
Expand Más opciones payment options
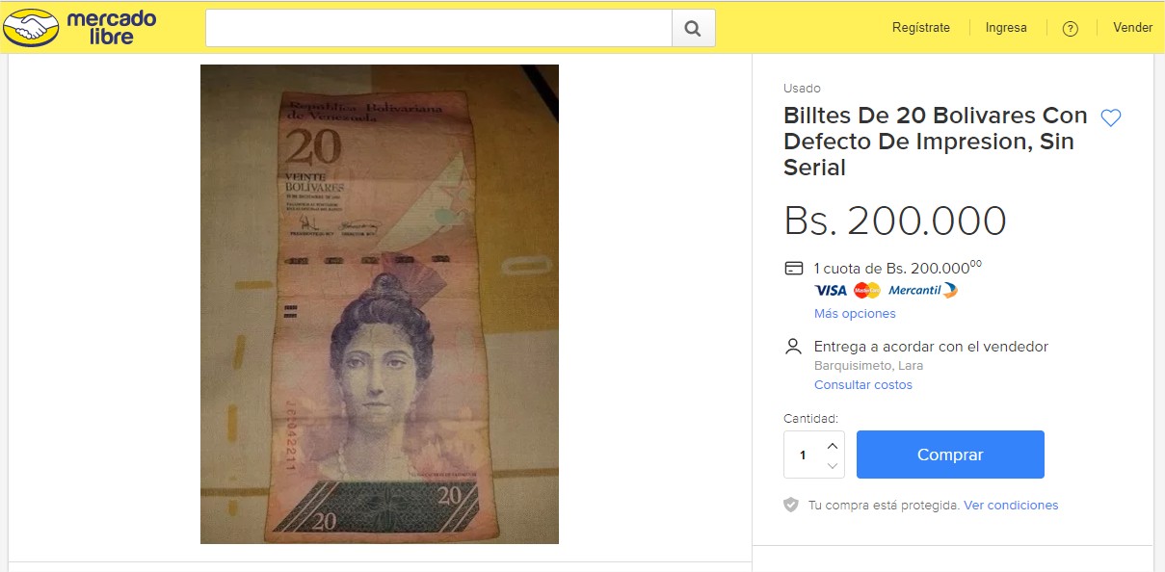[x=855, y=314]
